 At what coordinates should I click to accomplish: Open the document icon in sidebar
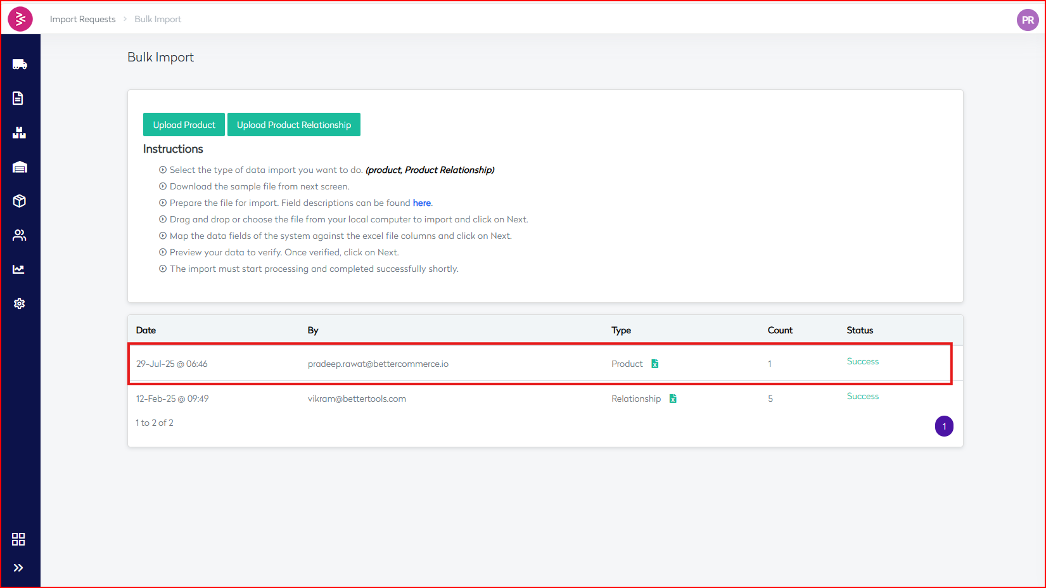click(18, 98)
